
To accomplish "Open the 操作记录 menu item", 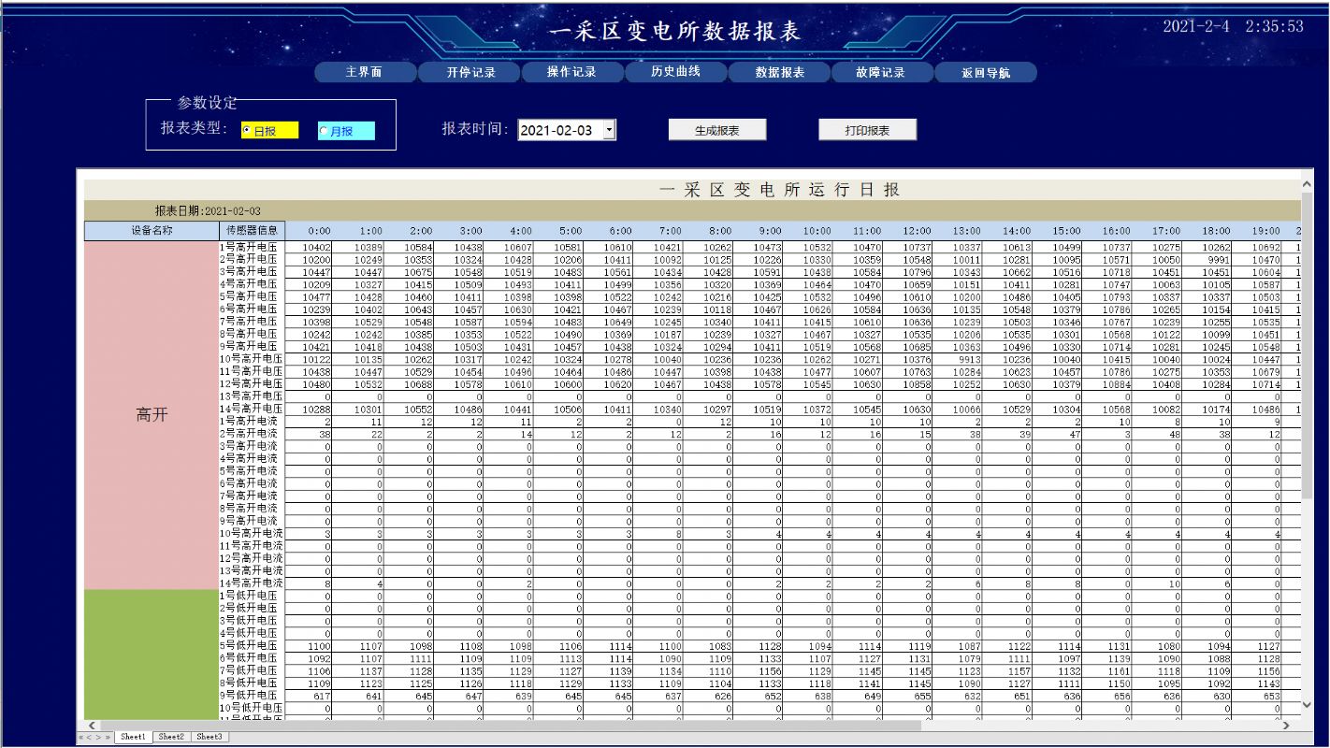I will [571, 72].
